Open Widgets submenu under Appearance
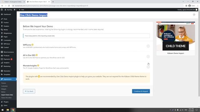The height and width of the screenshot is (112, 200). coord(4,89)
